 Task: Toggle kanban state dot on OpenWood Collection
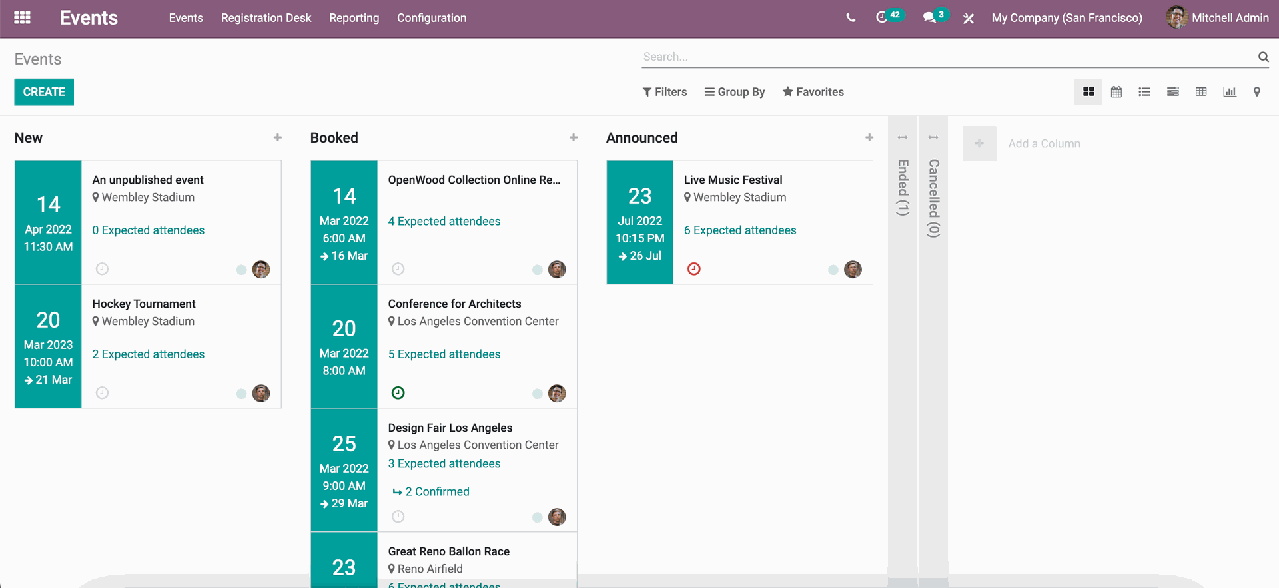pyautogui.click(x=537, y=270)
